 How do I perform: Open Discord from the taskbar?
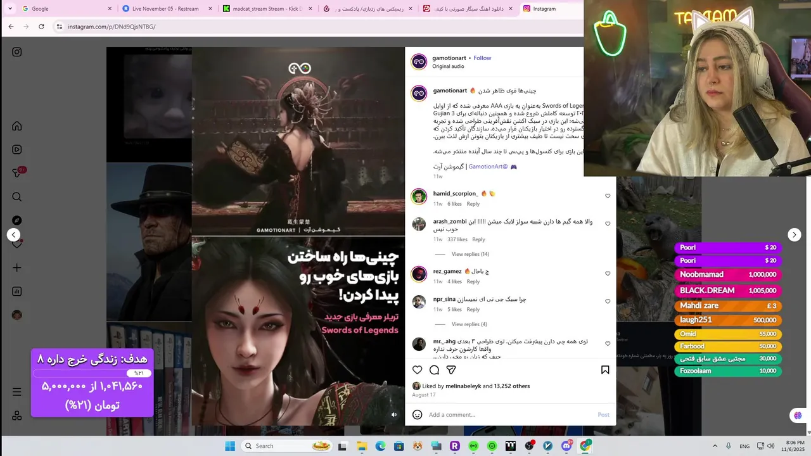pyautogui.click(x=566, y=446)
